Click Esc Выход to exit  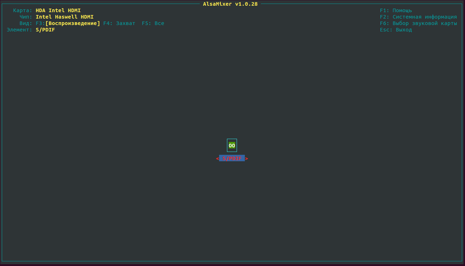pyautogui.click(x=396, y=30)
